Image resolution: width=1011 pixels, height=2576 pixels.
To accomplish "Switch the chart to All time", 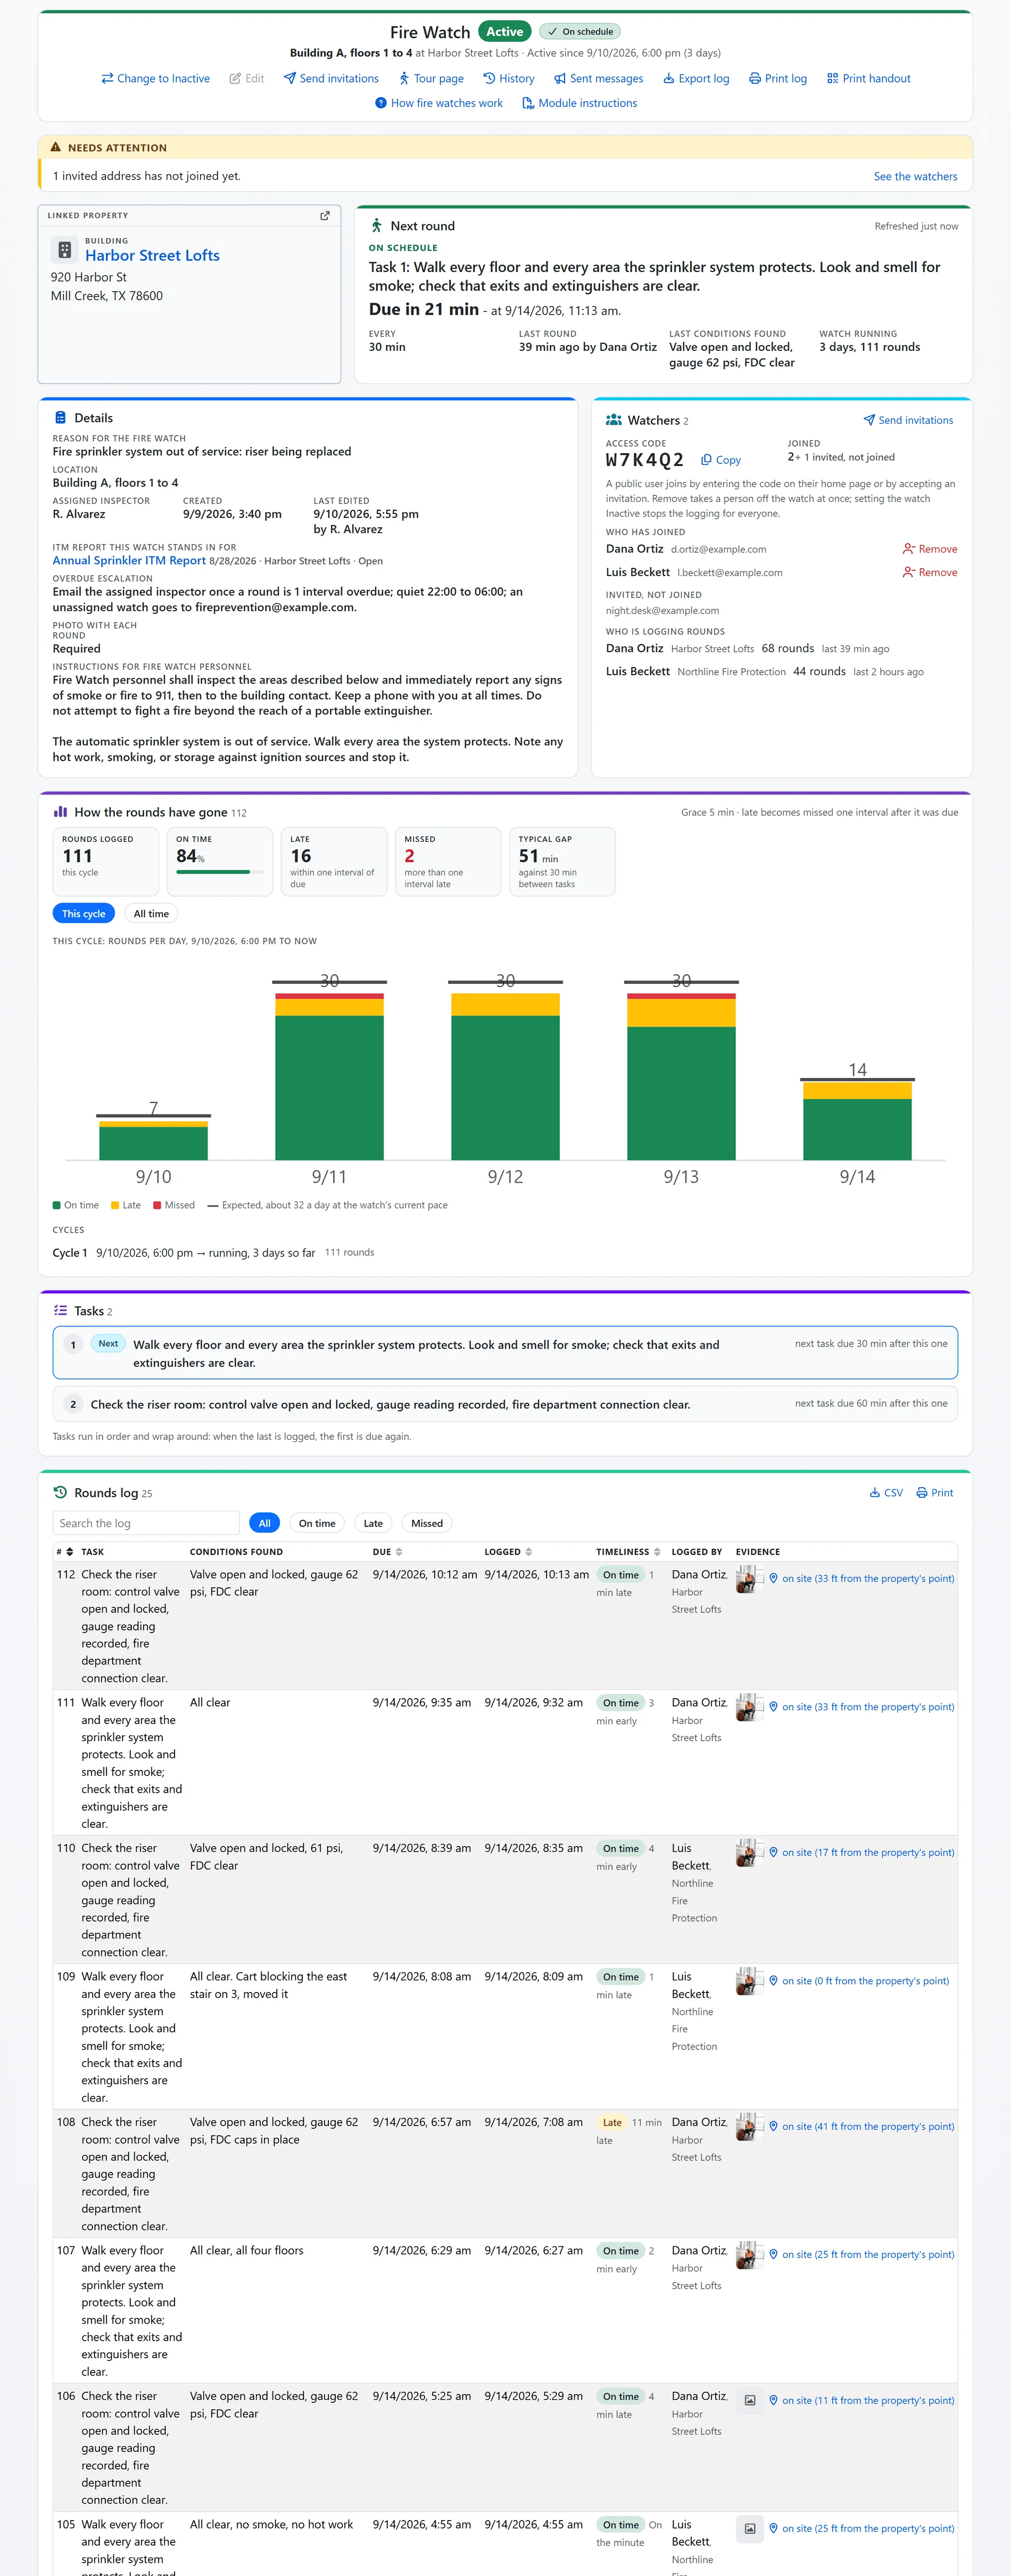I will 151,913.
